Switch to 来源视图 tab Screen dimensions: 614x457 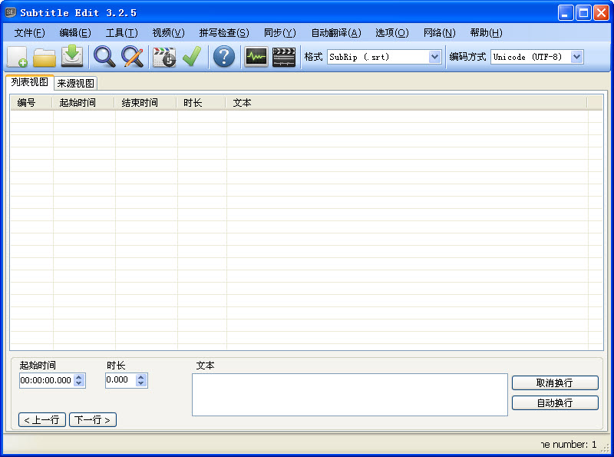click(x=75, y=83)
